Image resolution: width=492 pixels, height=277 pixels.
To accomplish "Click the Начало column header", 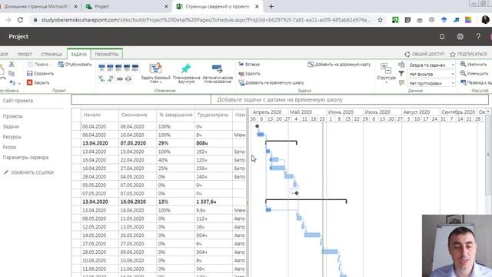I will point(100,115).
